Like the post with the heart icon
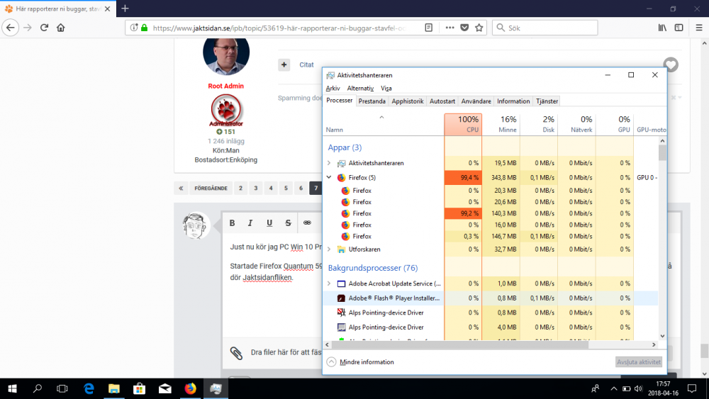 (x=671, y=64)
